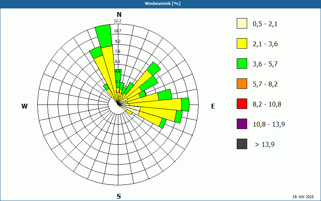Click the pale yellow 0,5 - 2,1 swatch
Screen dimensions: 321x201
pyautogui.click(x=242, y=23)
